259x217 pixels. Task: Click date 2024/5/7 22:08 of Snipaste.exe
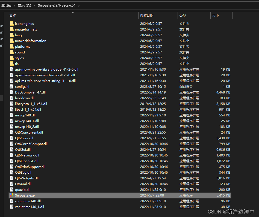point(152,195)
